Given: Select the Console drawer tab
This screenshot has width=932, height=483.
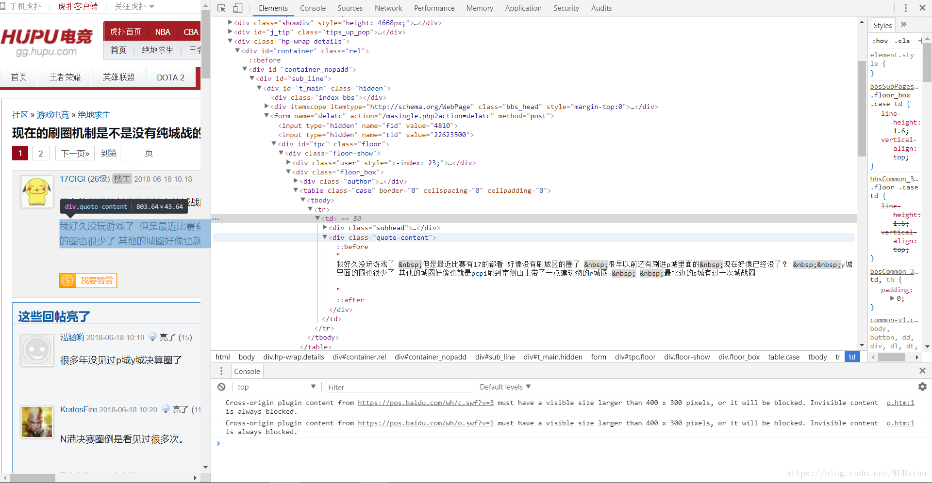Looking at the screenshot, I should [247, 371].
